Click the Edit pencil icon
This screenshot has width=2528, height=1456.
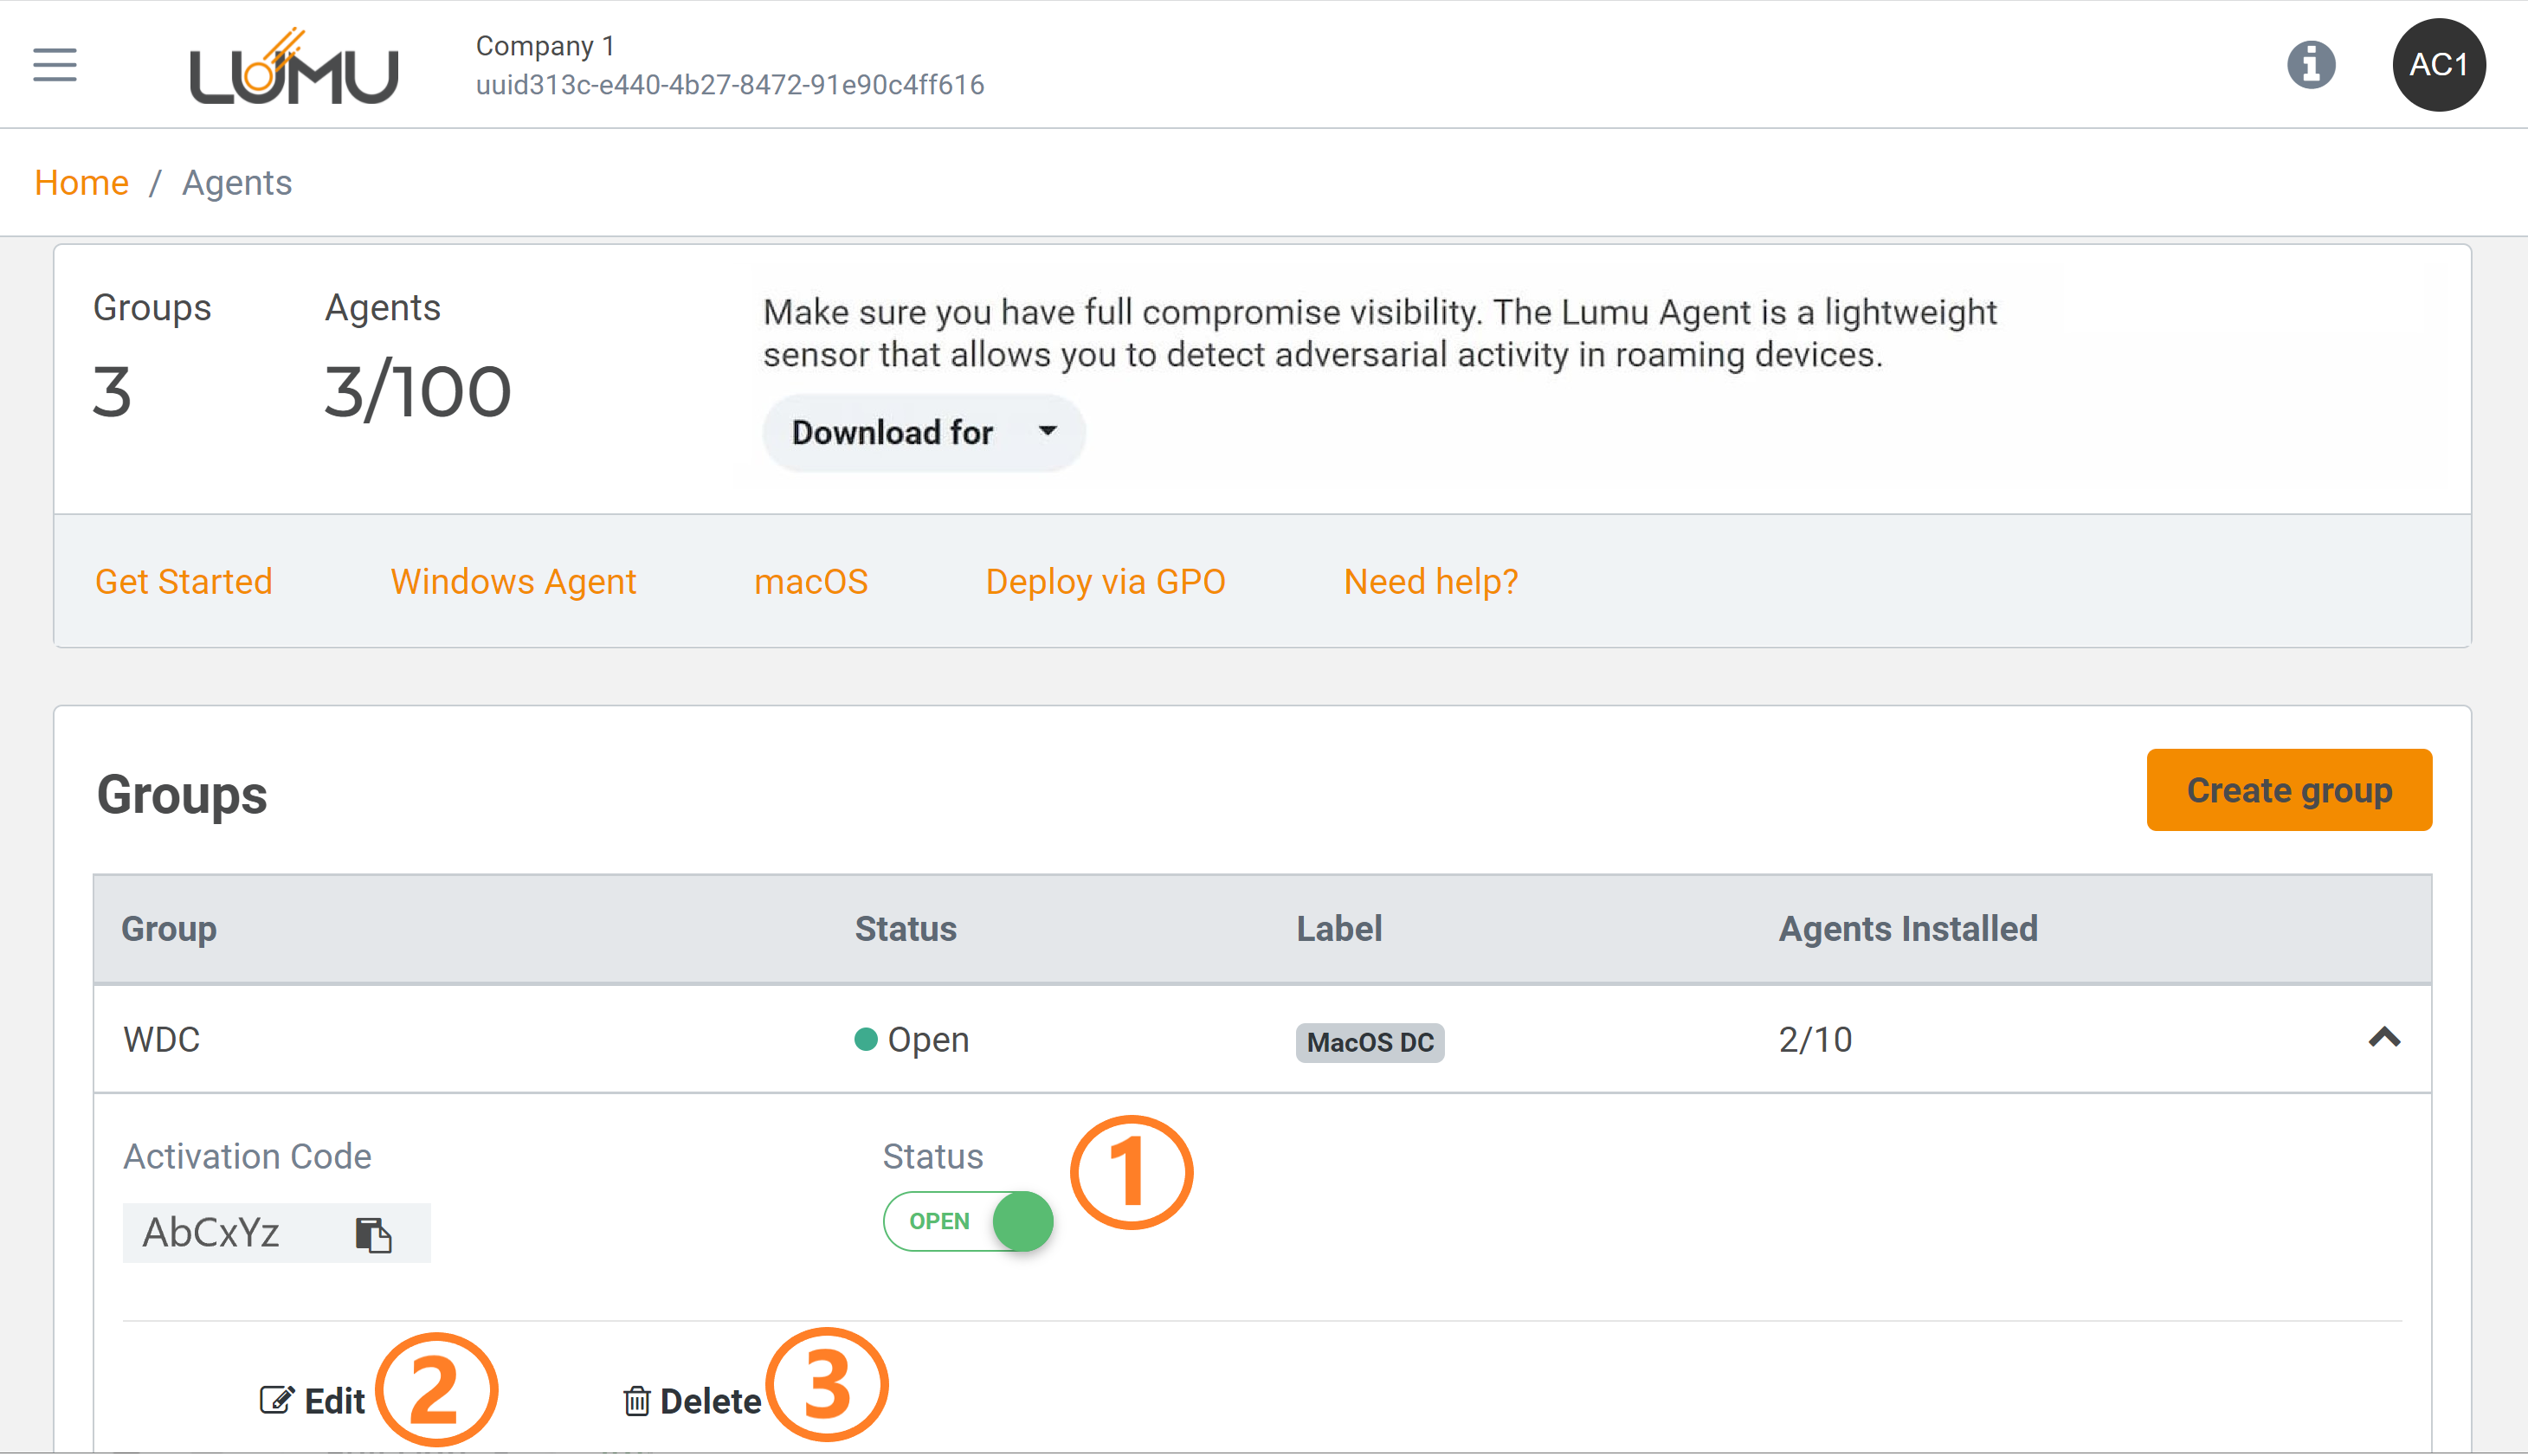(276, 1400)
